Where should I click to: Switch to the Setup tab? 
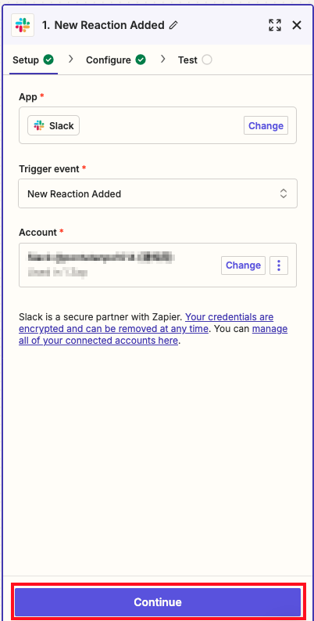click(33, 60)
